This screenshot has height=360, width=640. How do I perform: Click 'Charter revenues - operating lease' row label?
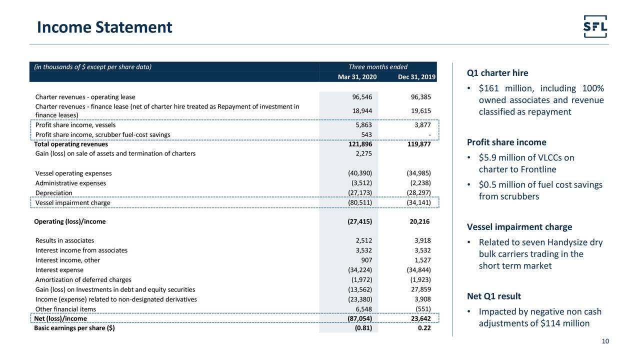85,97
